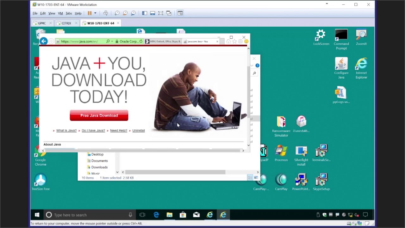Screen dimensions: 405x228
Task: Pause the virtual machine with the orange button
Action: point(90,13)
